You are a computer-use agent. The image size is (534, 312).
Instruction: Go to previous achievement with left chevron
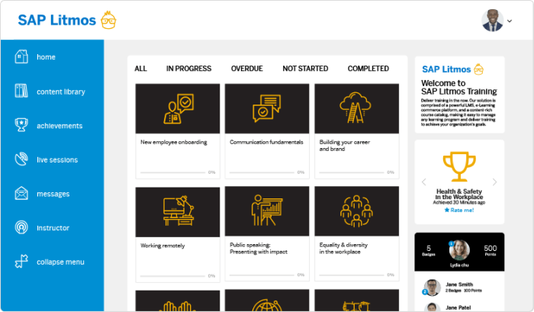(423, 182)
